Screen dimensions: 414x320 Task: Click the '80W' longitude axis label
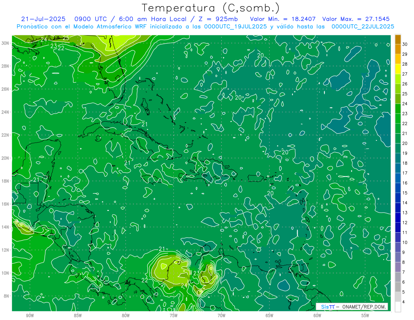click(126, 316)
